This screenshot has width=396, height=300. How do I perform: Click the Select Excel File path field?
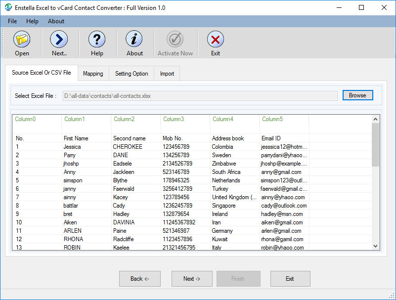pyautogui.click(x=200, y=96)
